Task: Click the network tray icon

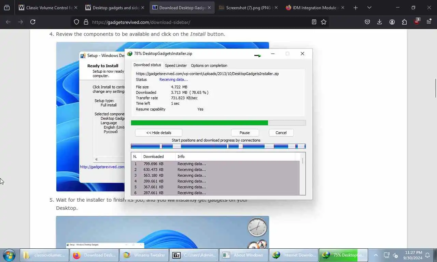Action: tap(386, 255)
